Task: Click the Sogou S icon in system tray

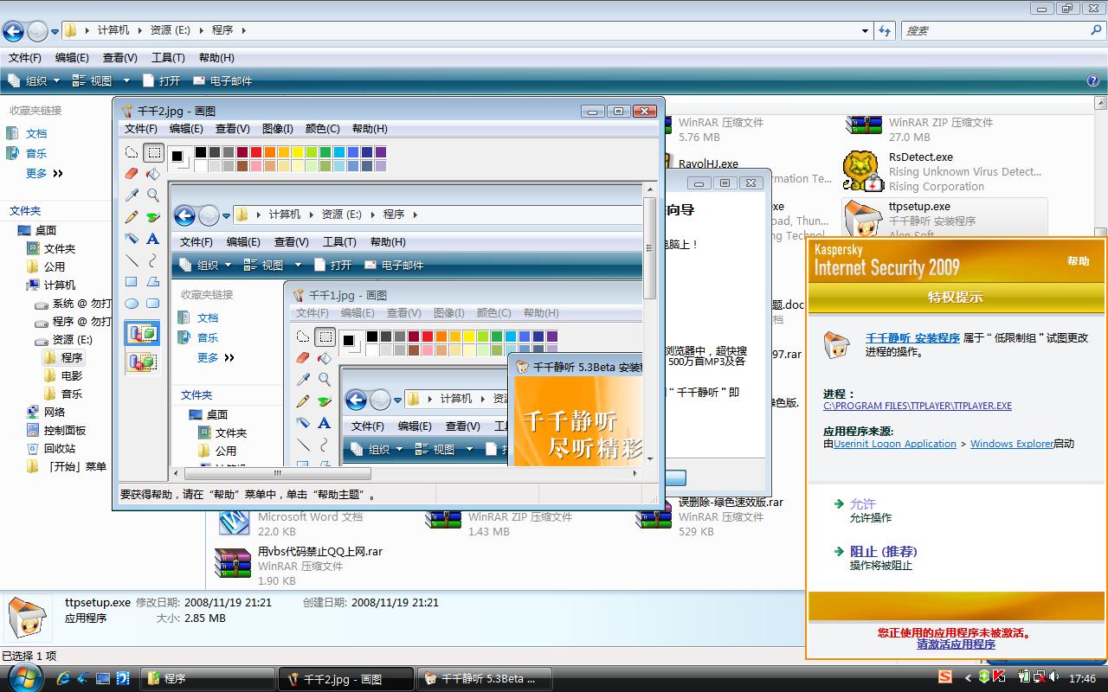Action: point(945,676)
